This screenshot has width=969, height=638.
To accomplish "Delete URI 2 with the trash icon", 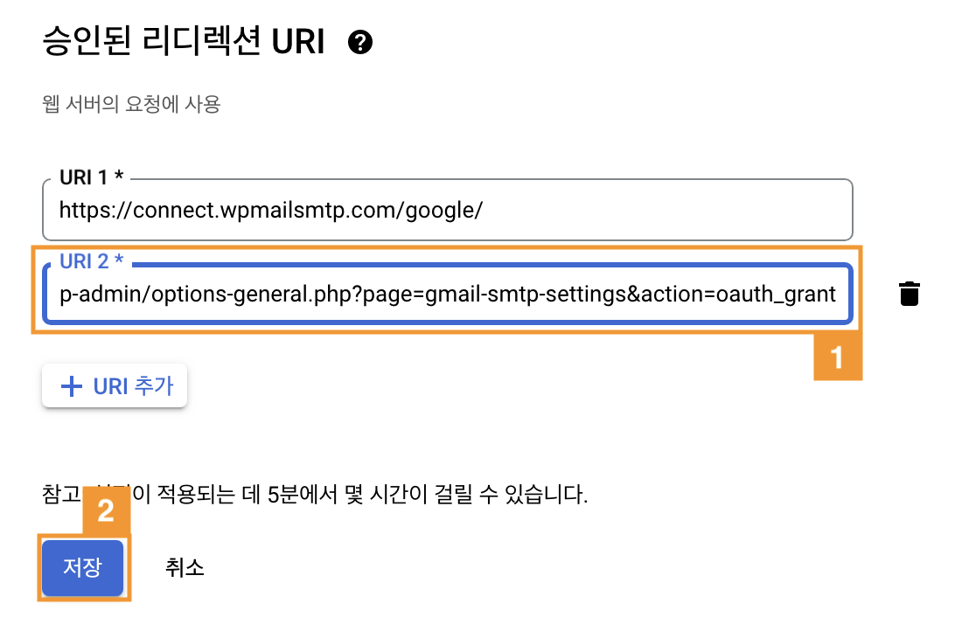I will point(910,294).
